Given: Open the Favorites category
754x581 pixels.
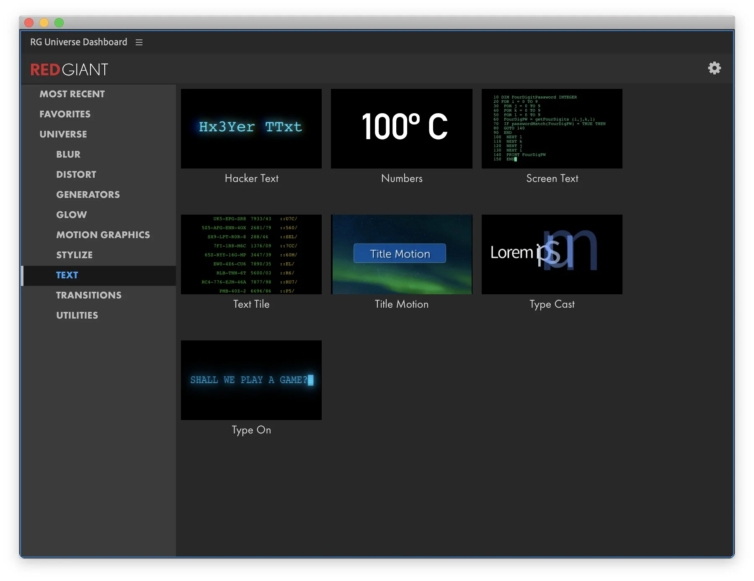Looking at the screenshot, I should pyautogui.click(x=65, y=114).
